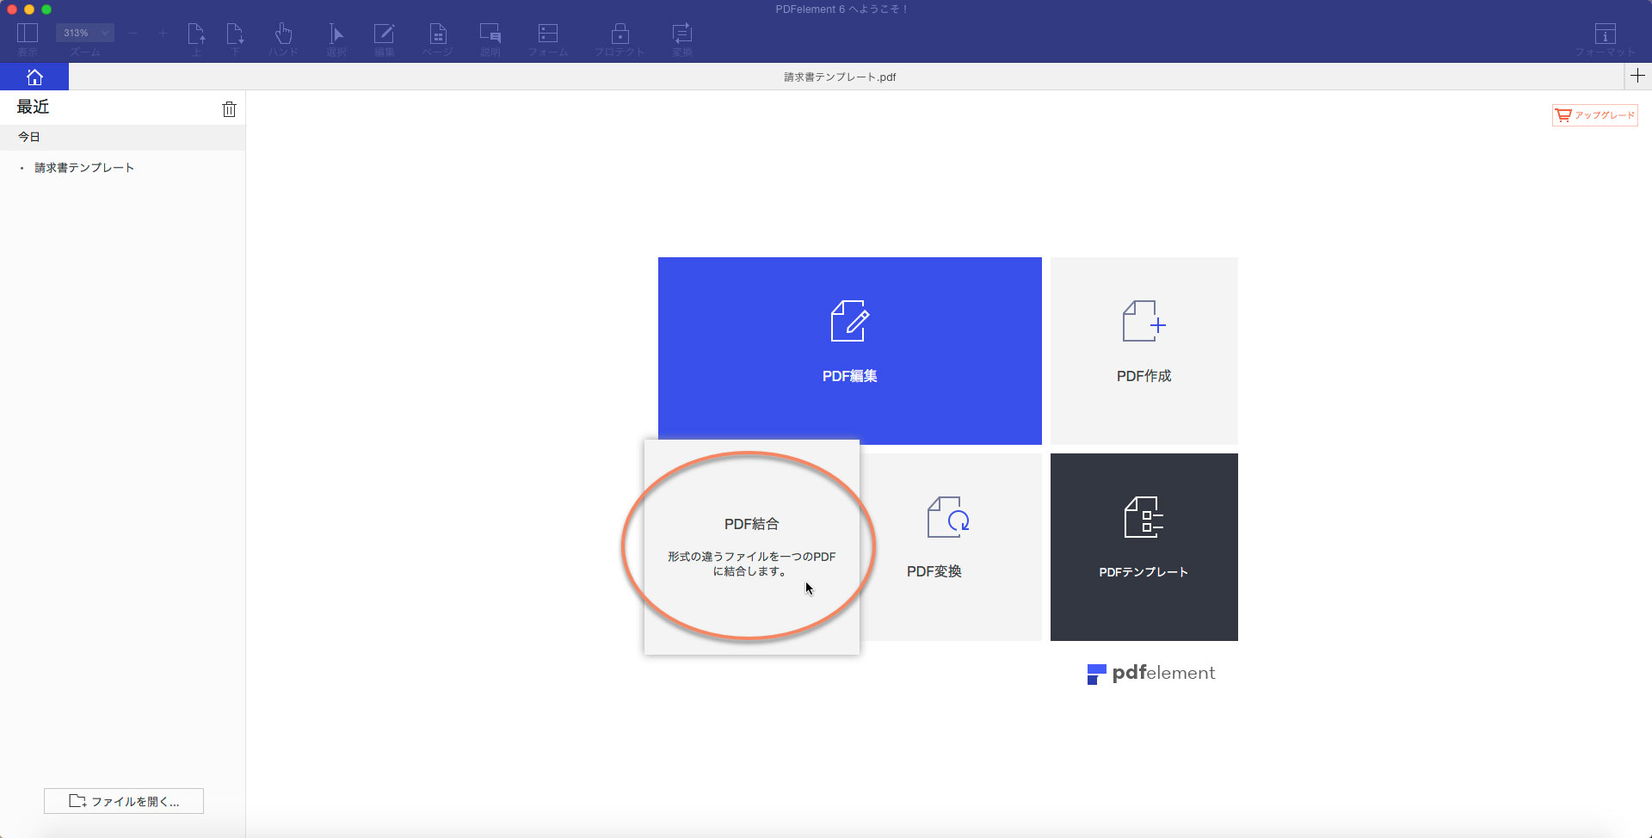Click ファイルを開く open file button
Viewport: 1652px width, 838px height.
[124, 801]
